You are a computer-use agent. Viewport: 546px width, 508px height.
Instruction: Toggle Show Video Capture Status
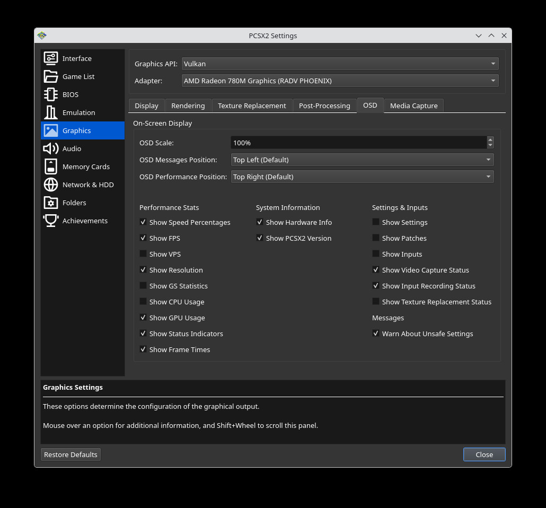pos(376,270)
